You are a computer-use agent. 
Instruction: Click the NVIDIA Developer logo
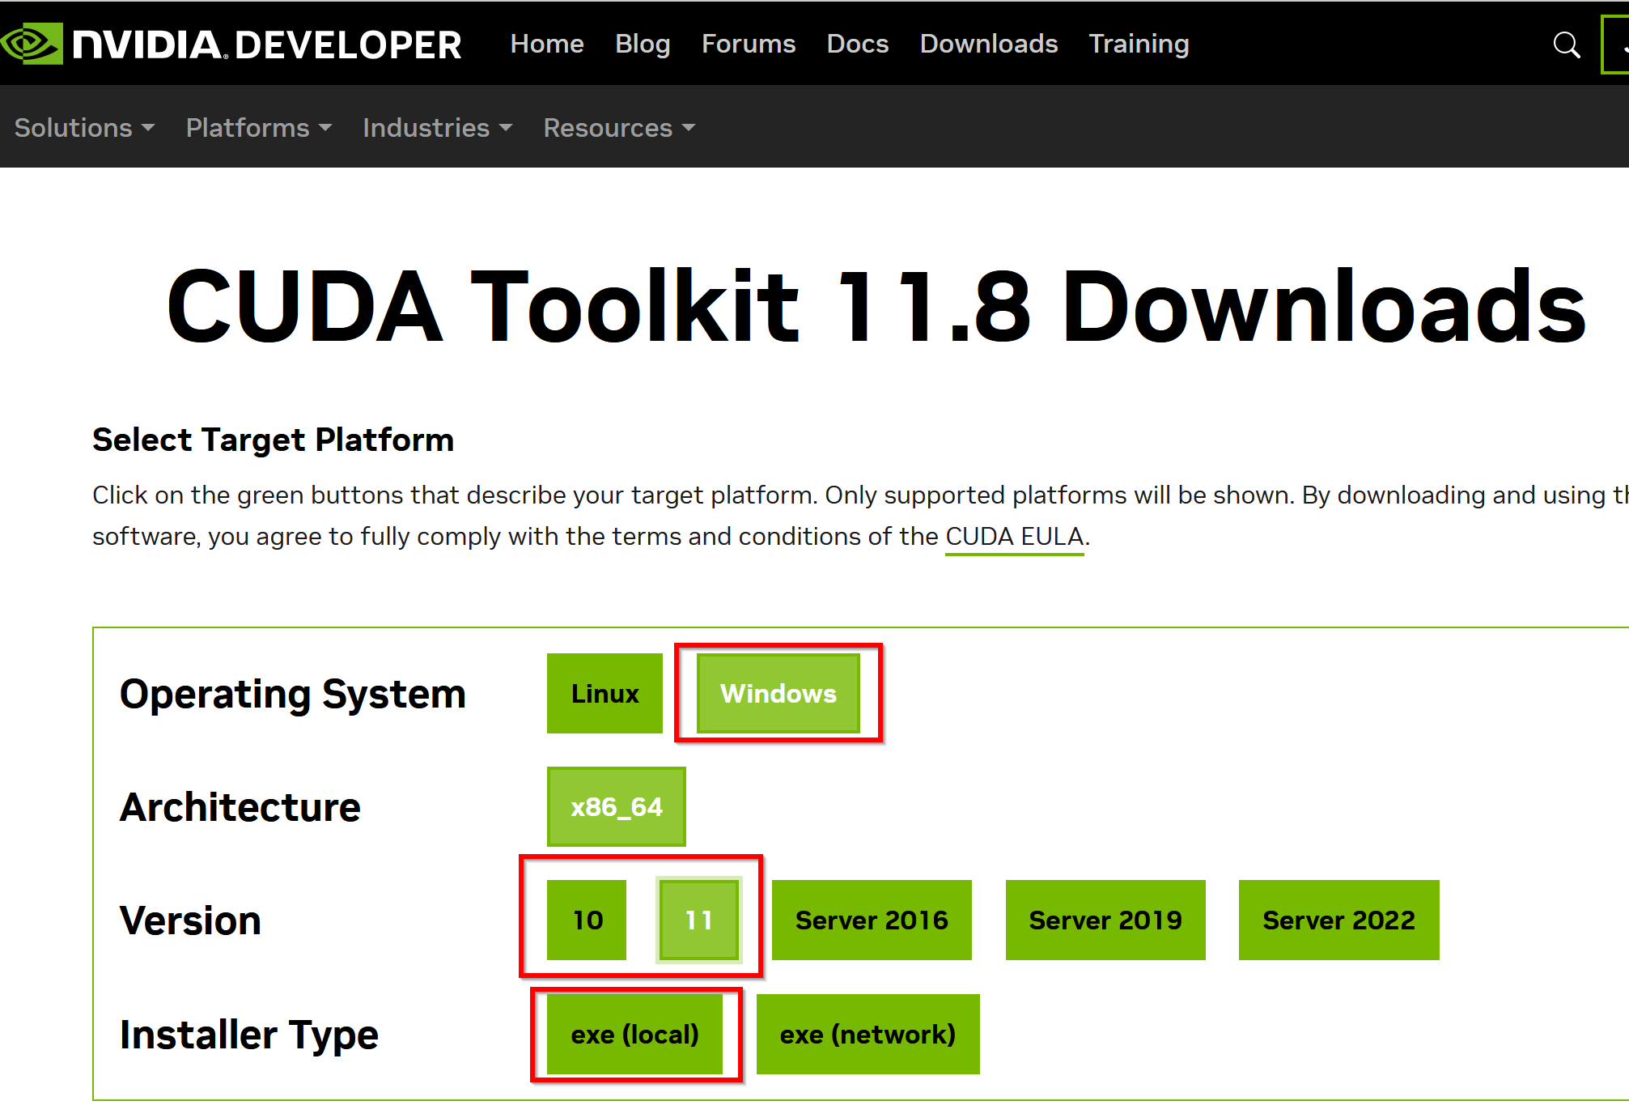[x=231, y=44]
